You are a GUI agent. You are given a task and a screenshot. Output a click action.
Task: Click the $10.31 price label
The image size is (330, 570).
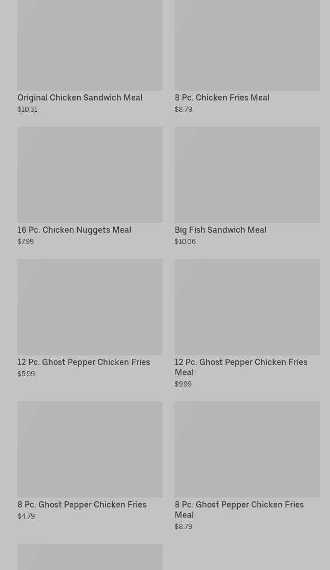27,109
